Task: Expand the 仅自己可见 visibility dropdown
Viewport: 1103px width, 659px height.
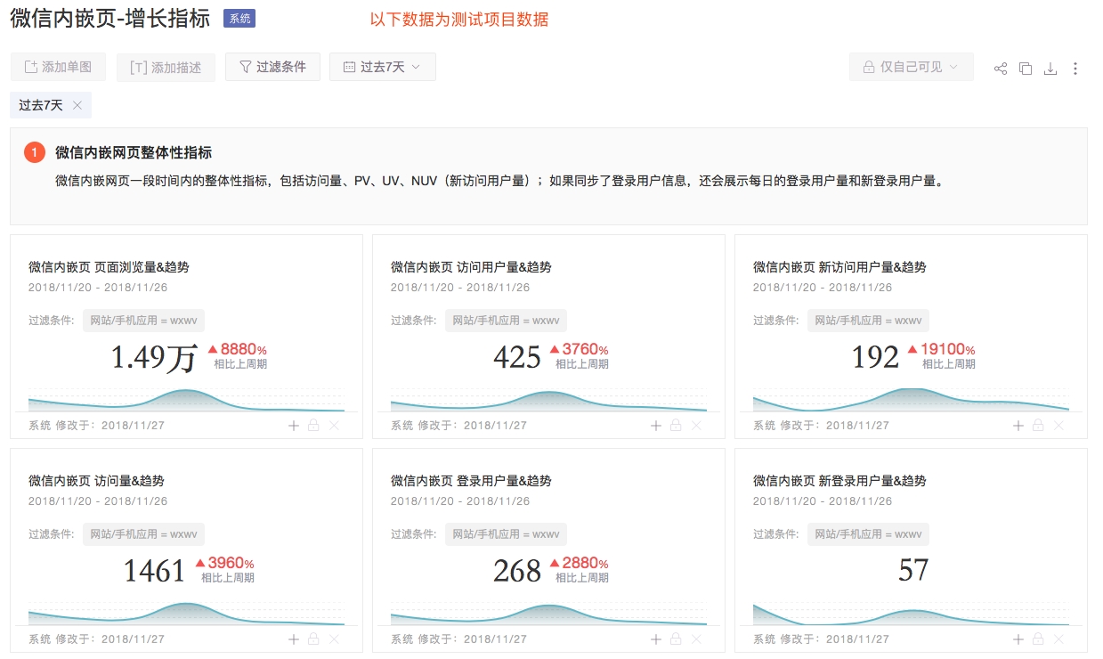Action: tap(911, 67)
